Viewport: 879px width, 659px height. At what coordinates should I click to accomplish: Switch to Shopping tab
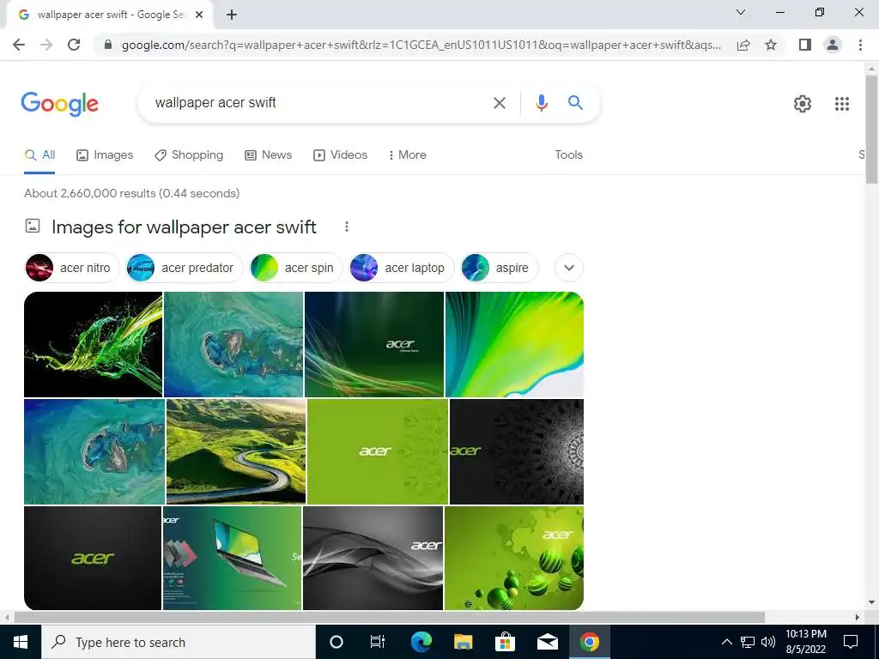(x=189, y=155)
